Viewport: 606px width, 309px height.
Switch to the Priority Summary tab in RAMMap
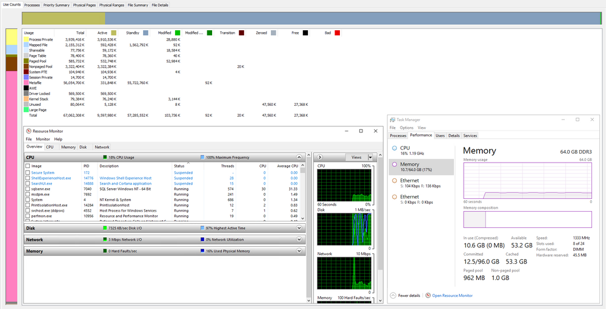[x=56, y=5]
